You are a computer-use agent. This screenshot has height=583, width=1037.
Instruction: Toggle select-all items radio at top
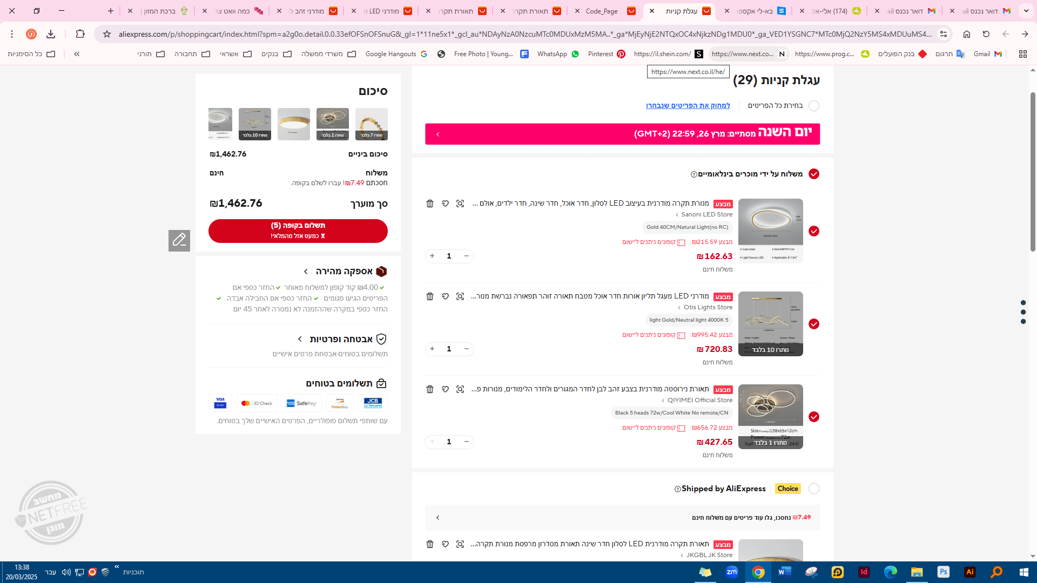pos(814,106)
